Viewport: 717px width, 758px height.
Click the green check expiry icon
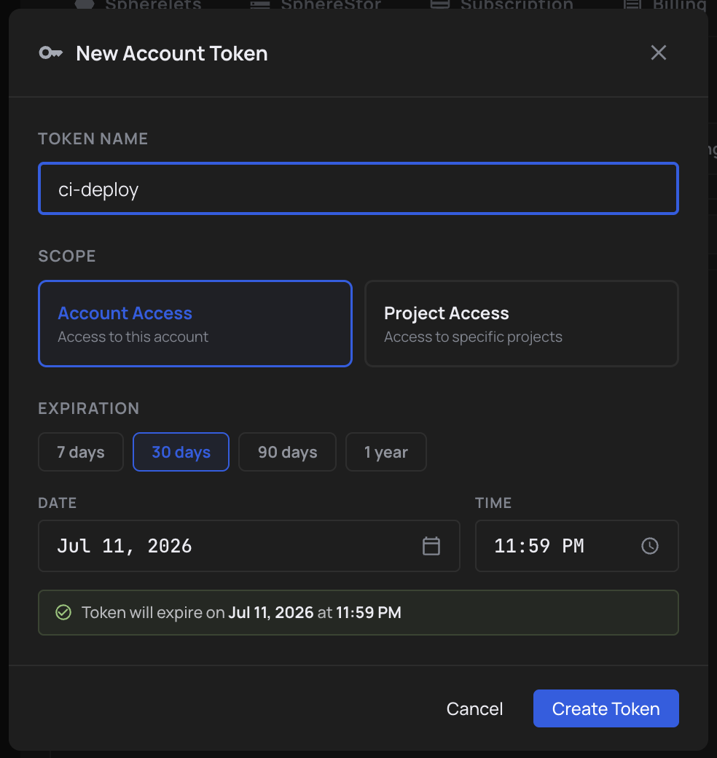tap(63, 612)
